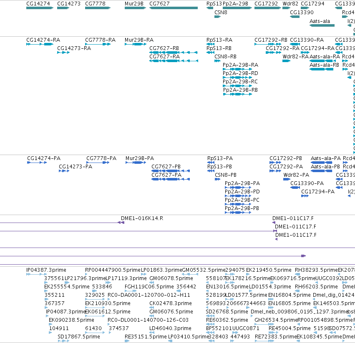Open the CG13390-PA protein feature
Viewport: 355px width, 343px height.
click(x=295, y=188)
